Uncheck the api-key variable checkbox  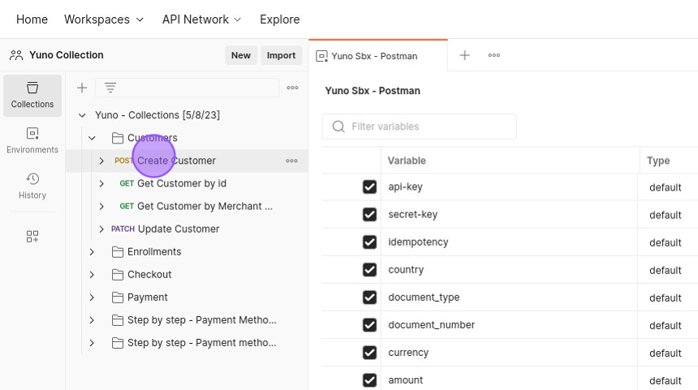[x=369, y=186]
